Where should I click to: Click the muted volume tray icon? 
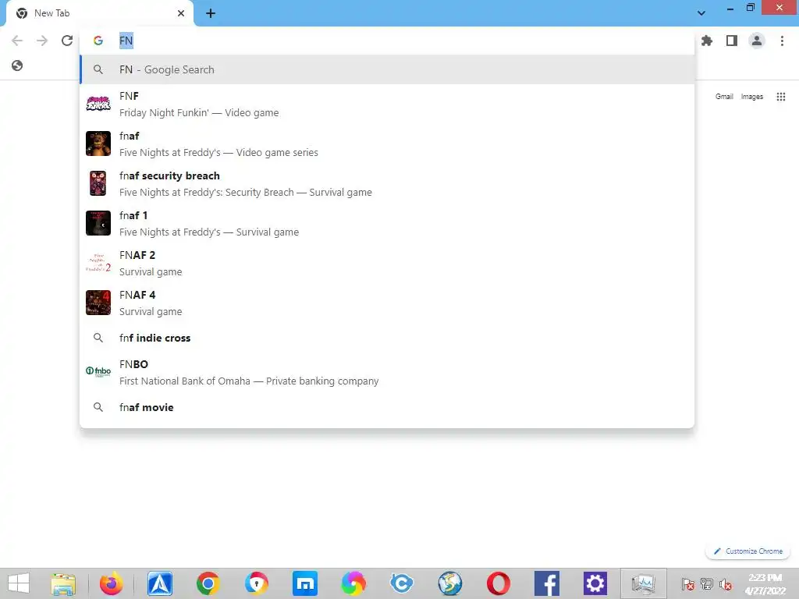click(726, 584)
